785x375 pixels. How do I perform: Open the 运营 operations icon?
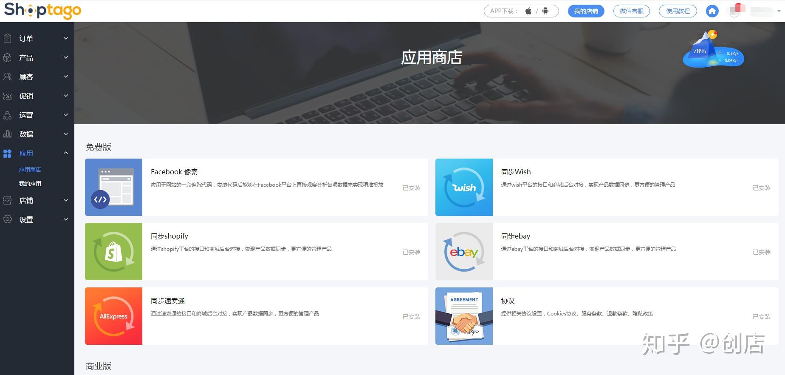(7, 115)
